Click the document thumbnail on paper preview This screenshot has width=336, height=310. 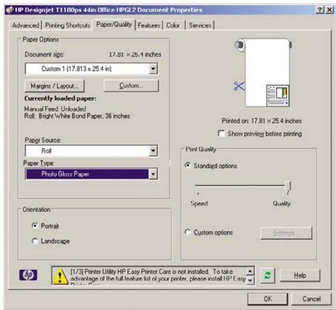point(277,95)
